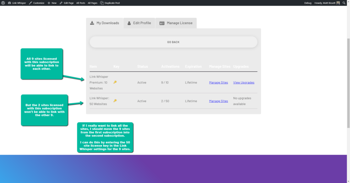Switch to the Edit Profile tab
The height and width of the screenshot is (183, 350).
point(139,23)
